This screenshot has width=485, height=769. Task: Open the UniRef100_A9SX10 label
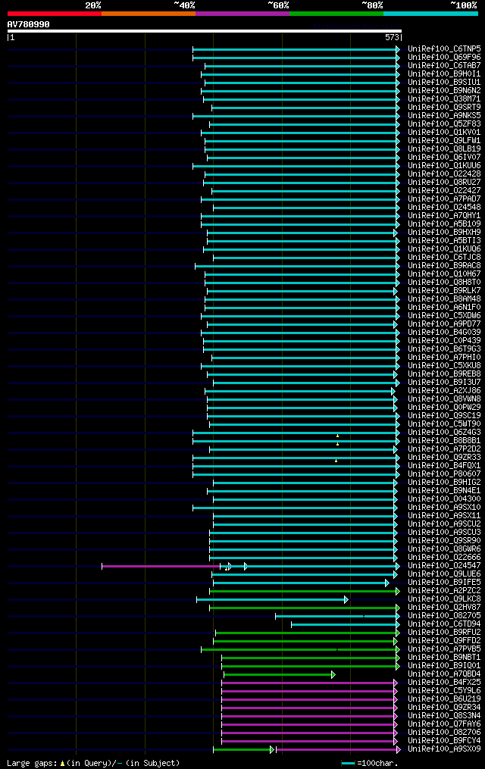444,508
